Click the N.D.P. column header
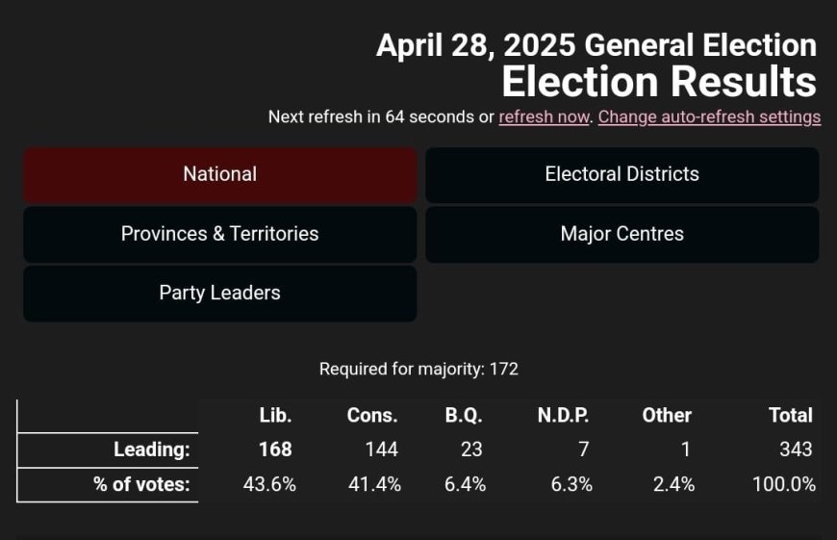837x540 pixels. coord(563,415)
